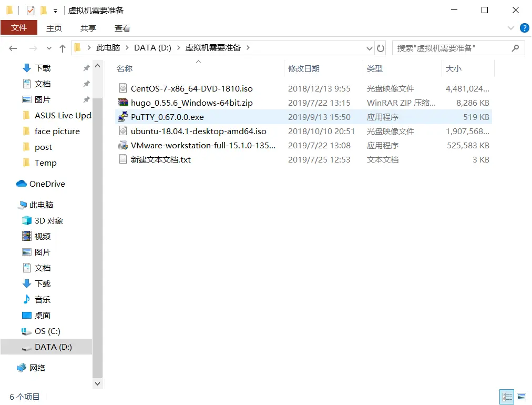Select the file name hugo_0.55.6_Windows-64bit.zip
Screen dimensions: 532x405
[x=192, y=103]
